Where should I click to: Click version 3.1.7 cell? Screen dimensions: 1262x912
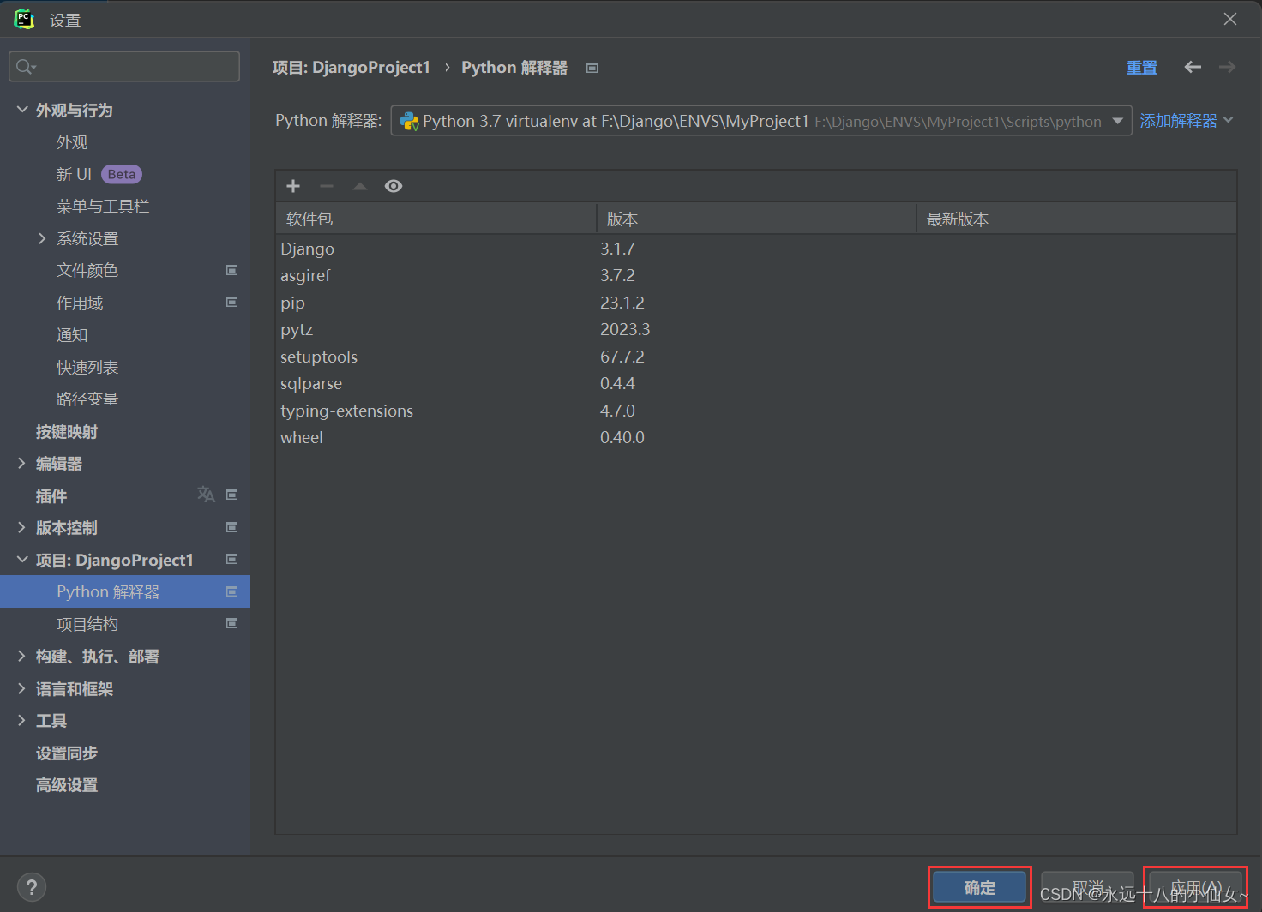click(x=617, y=249)
